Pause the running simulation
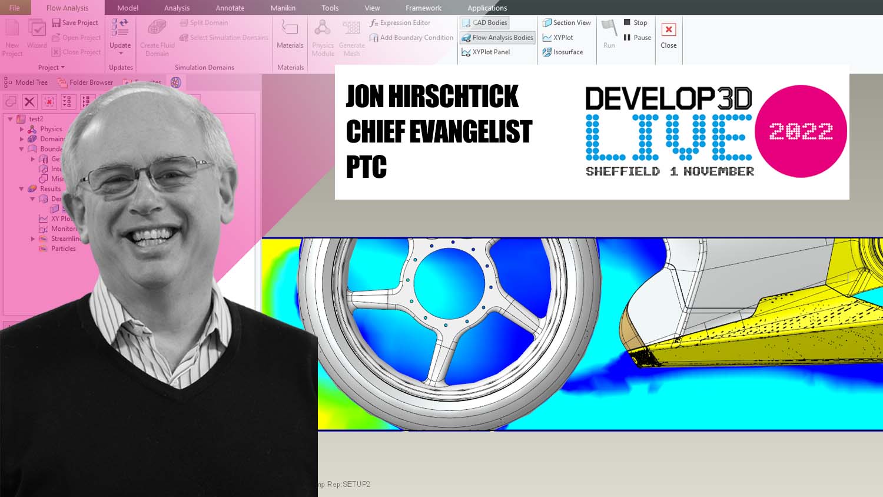Viewport: 883px width, 497px height. (638, 37)
